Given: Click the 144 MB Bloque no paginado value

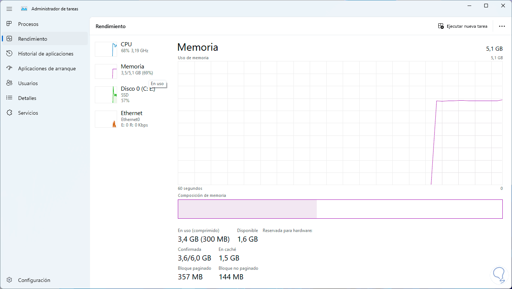Looking at the screenshot, I should 231,277.
